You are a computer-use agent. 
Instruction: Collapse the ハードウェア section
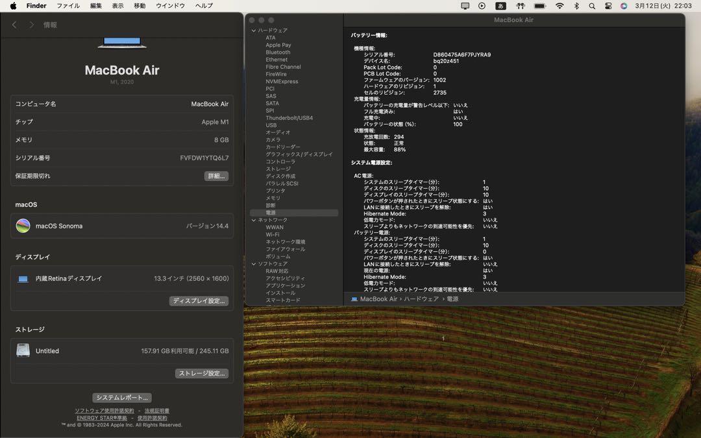coord(254,30)
